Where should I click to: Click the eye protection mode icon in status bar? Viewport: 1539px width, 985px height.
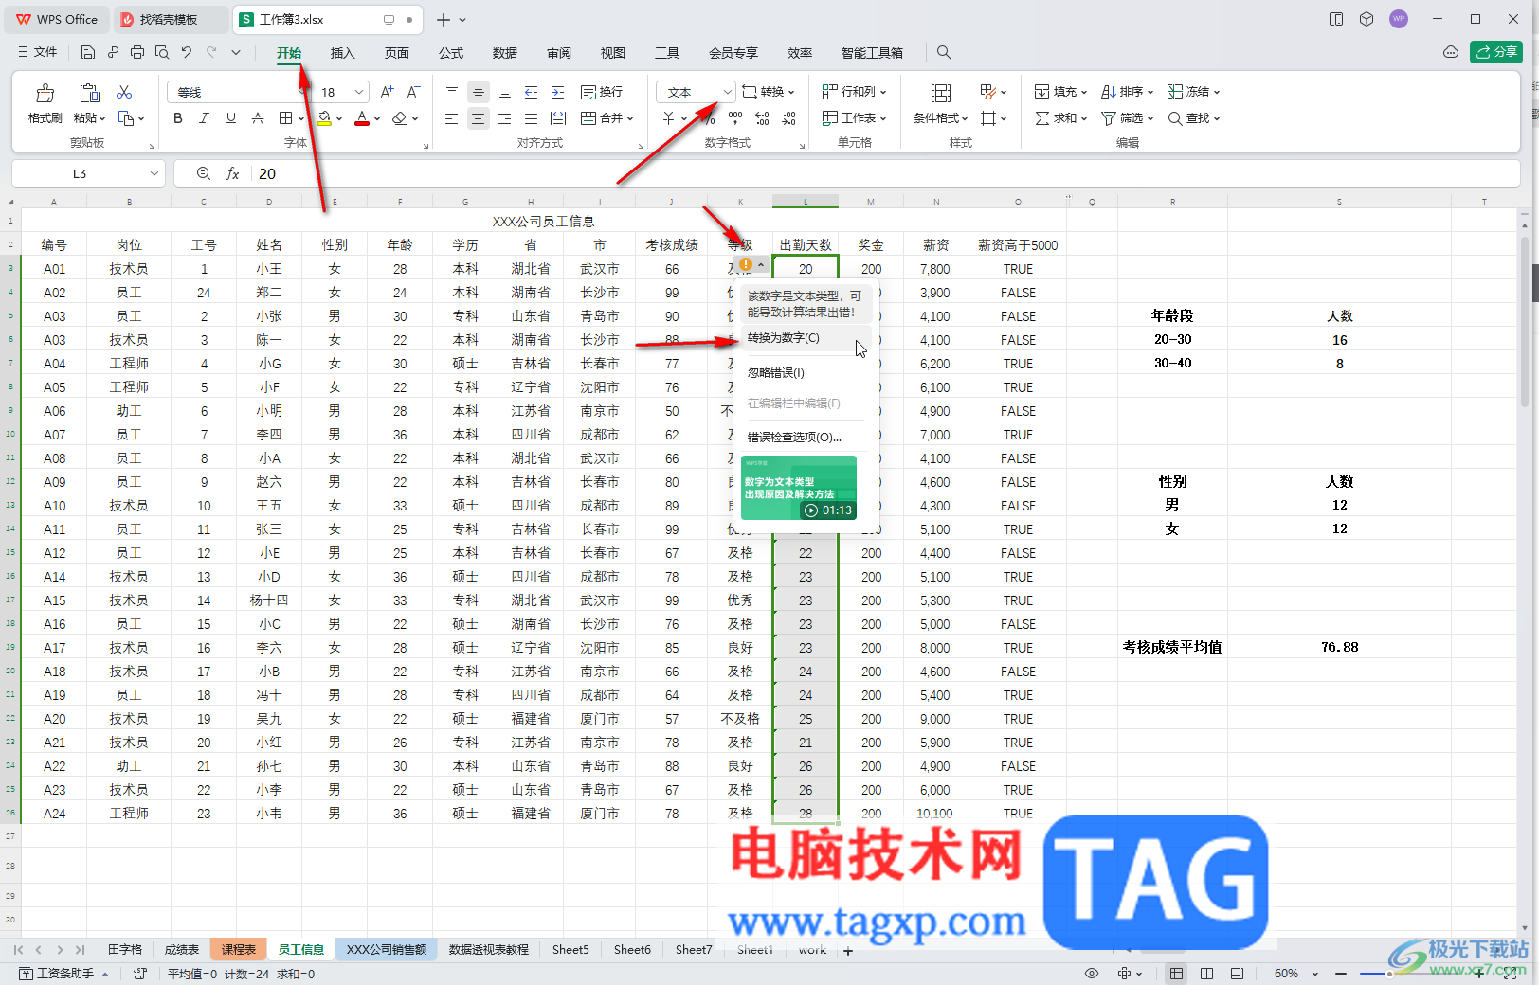click(1092, 974)
